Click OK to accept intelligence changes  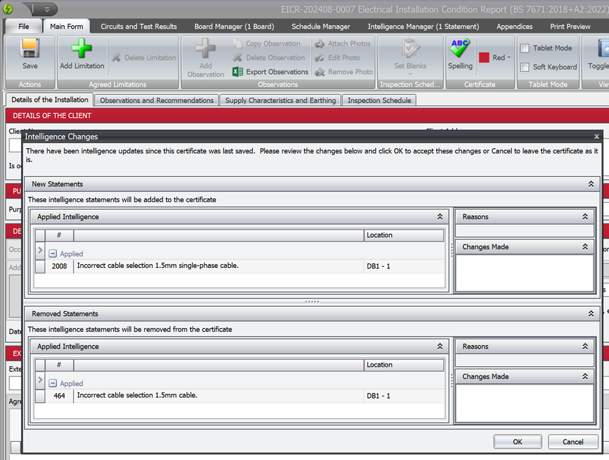517,442
